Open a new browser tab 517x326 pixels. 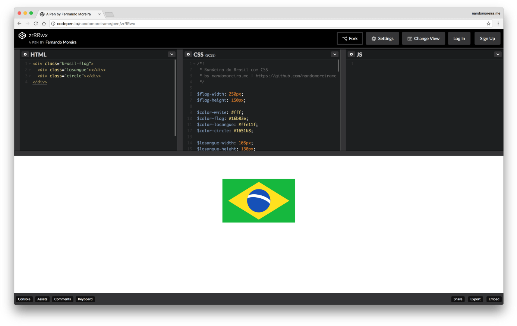110,15
